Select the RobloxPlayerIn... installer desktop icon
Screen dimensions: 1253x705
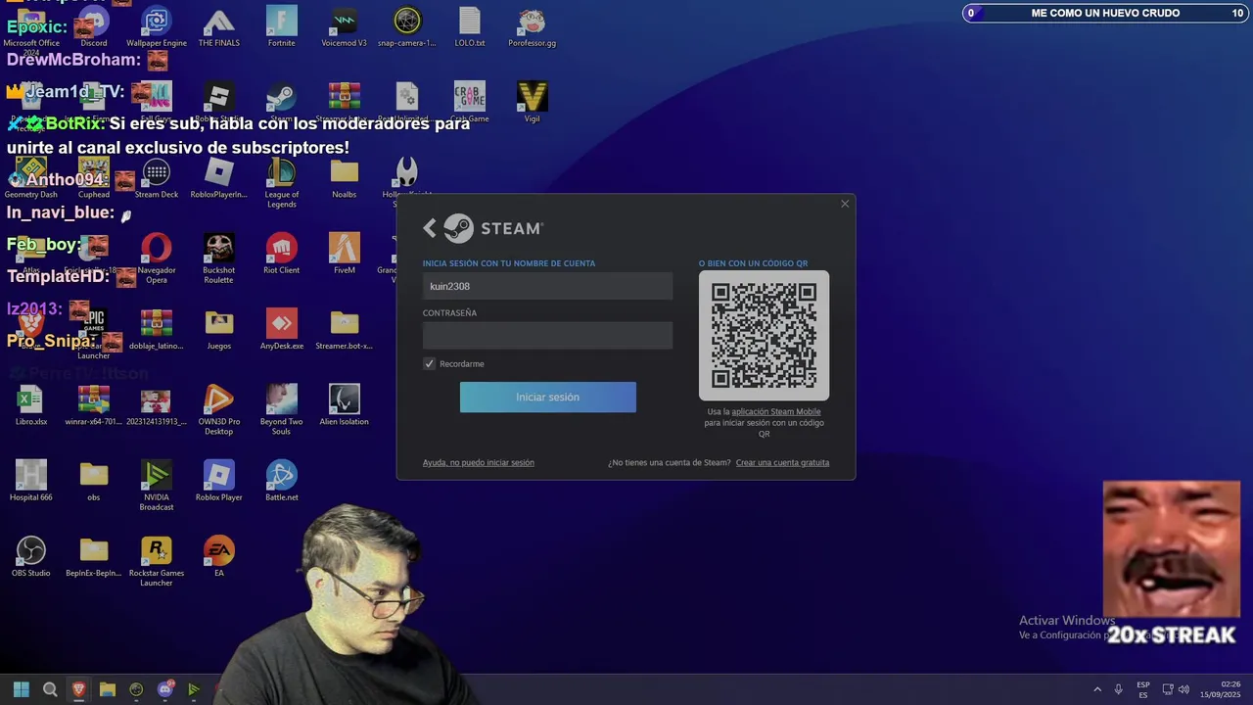218,178
